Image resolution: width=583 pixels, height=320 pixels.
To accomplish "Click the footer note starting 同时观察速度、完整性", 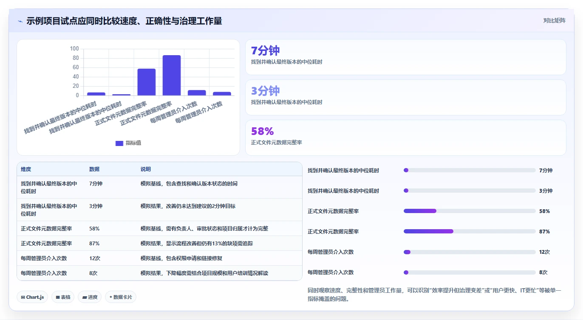I will 434,295.
